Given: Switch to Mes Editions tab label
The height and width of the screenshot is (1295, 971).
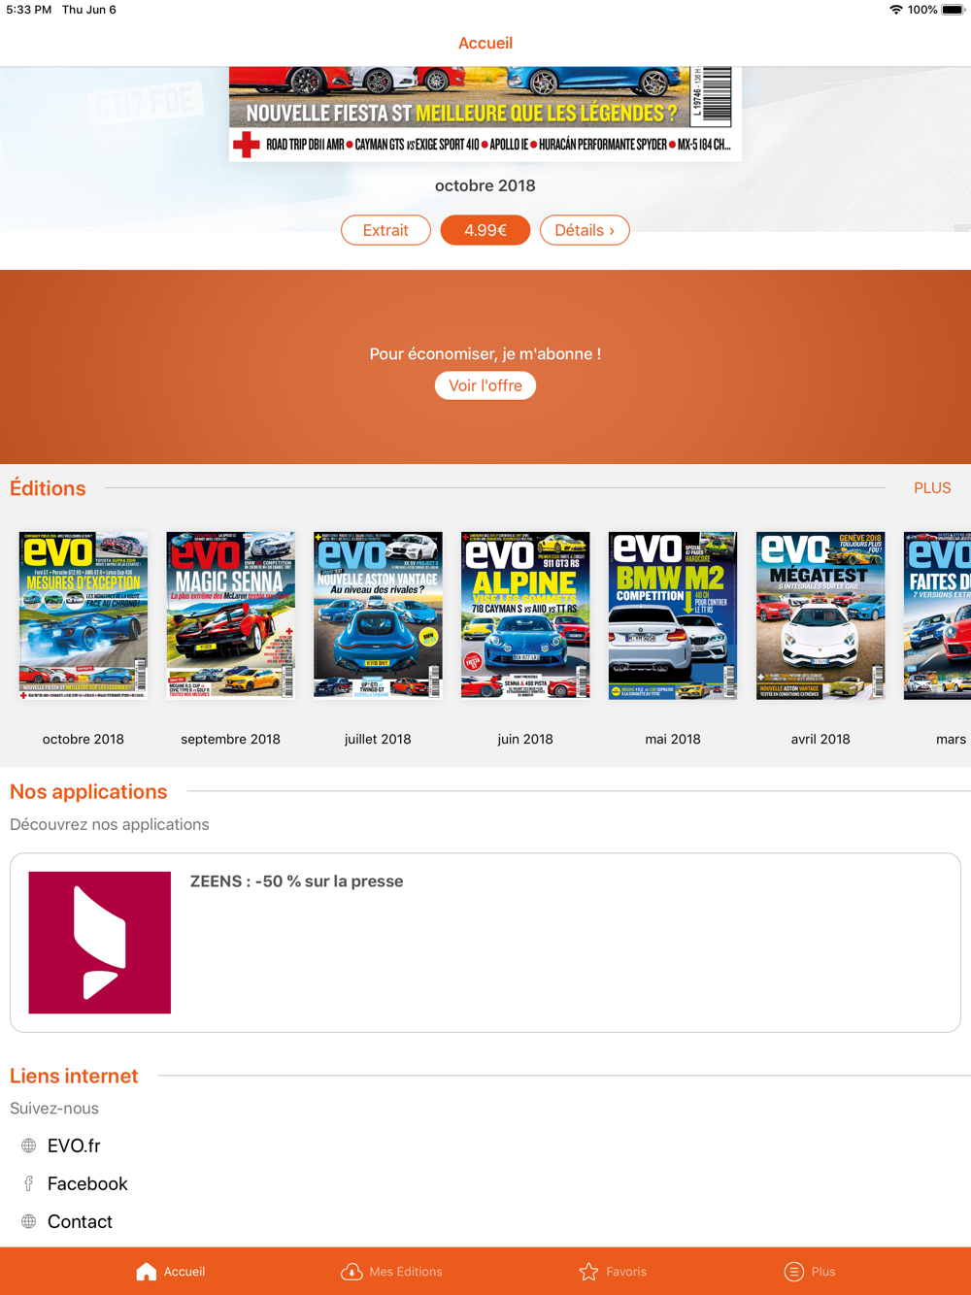Looking at the screenshot, I should 406,1272.
